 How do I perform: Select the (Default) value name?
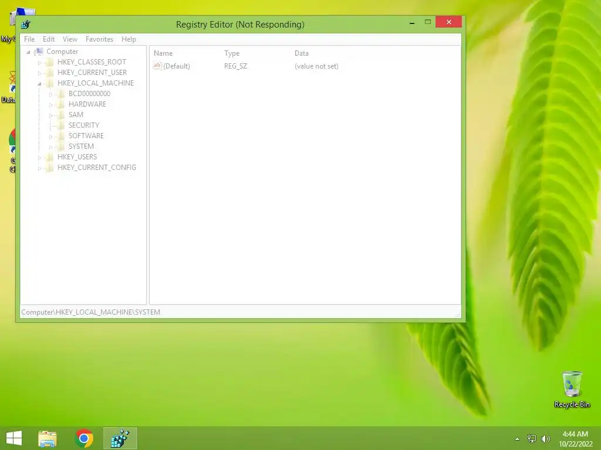click(x=177, y=66)
